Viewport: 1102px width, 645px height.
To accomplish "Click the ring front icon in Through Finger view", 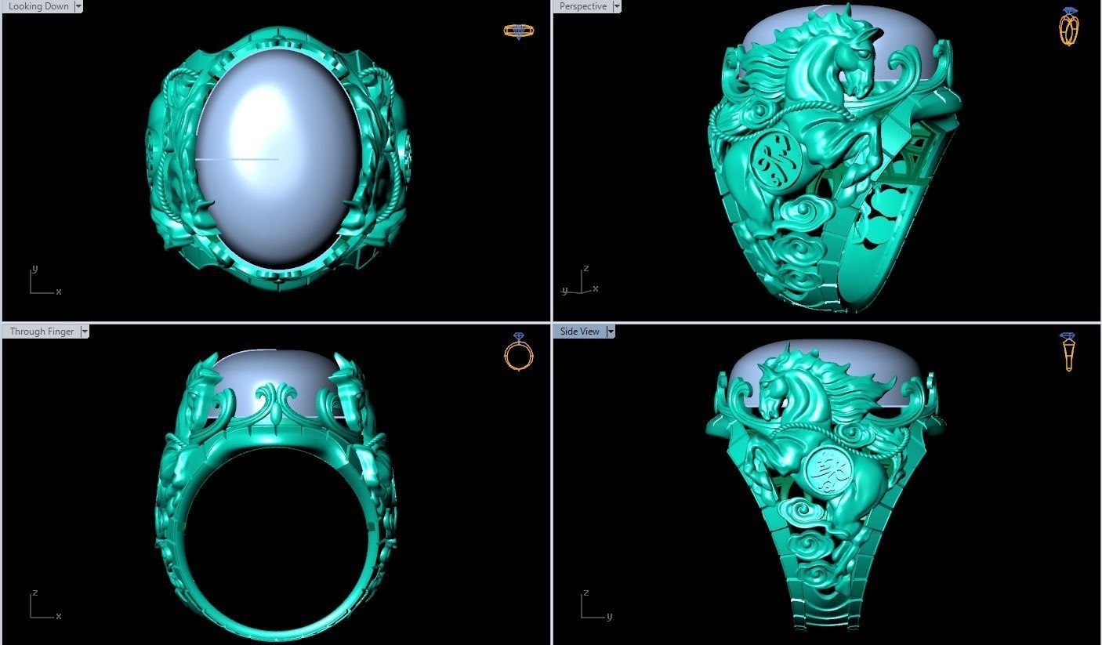I will [x=519, y=351].
